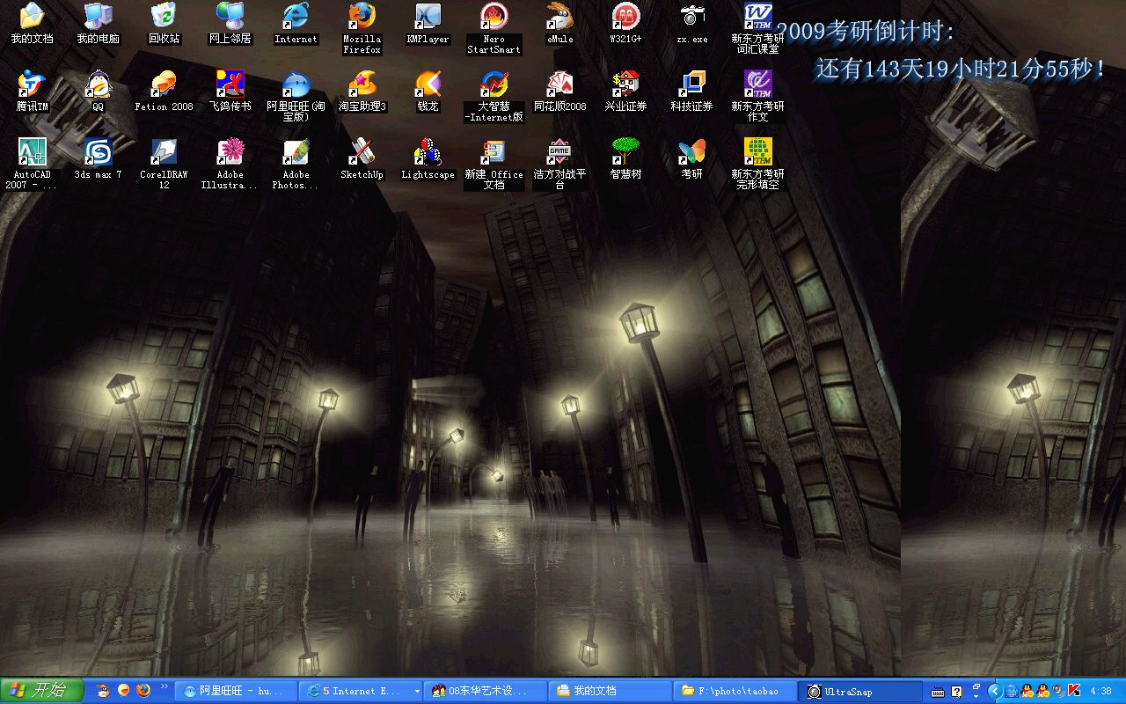
Task: Select the 3ds max 7 icon
Action: [98, 153]
